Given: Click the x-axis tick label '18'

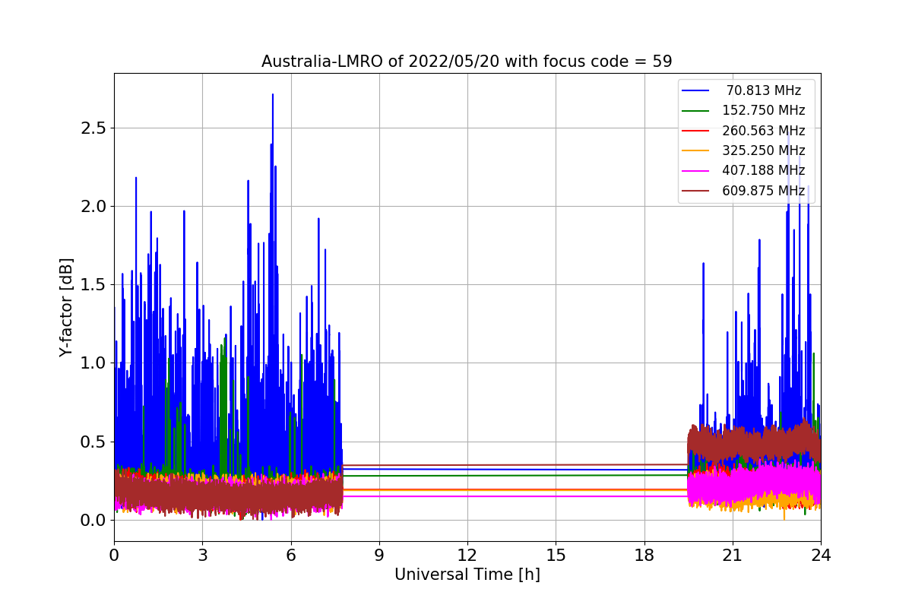Looking at the screenshot, I should click(x=644, y=555).
